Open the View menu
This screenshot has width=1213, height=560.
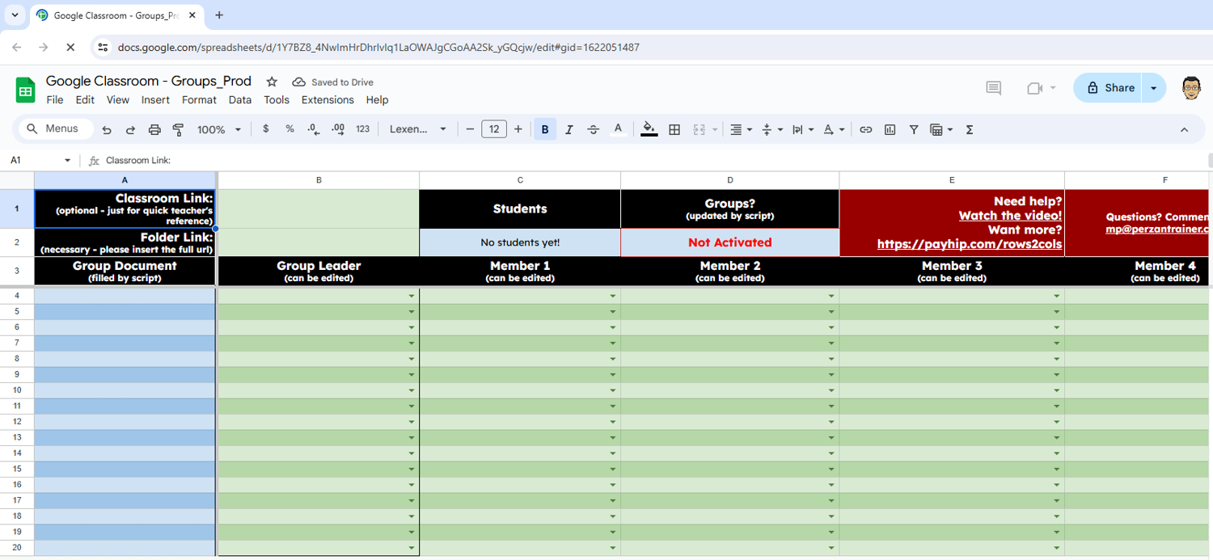(118, 100)
